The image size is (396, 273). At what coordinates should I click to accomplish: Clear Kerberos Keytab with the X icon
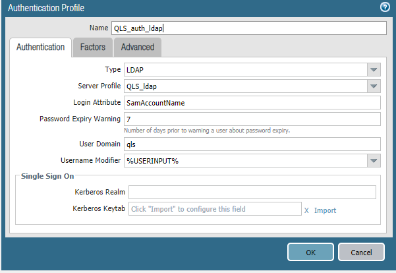click(306, 210)
